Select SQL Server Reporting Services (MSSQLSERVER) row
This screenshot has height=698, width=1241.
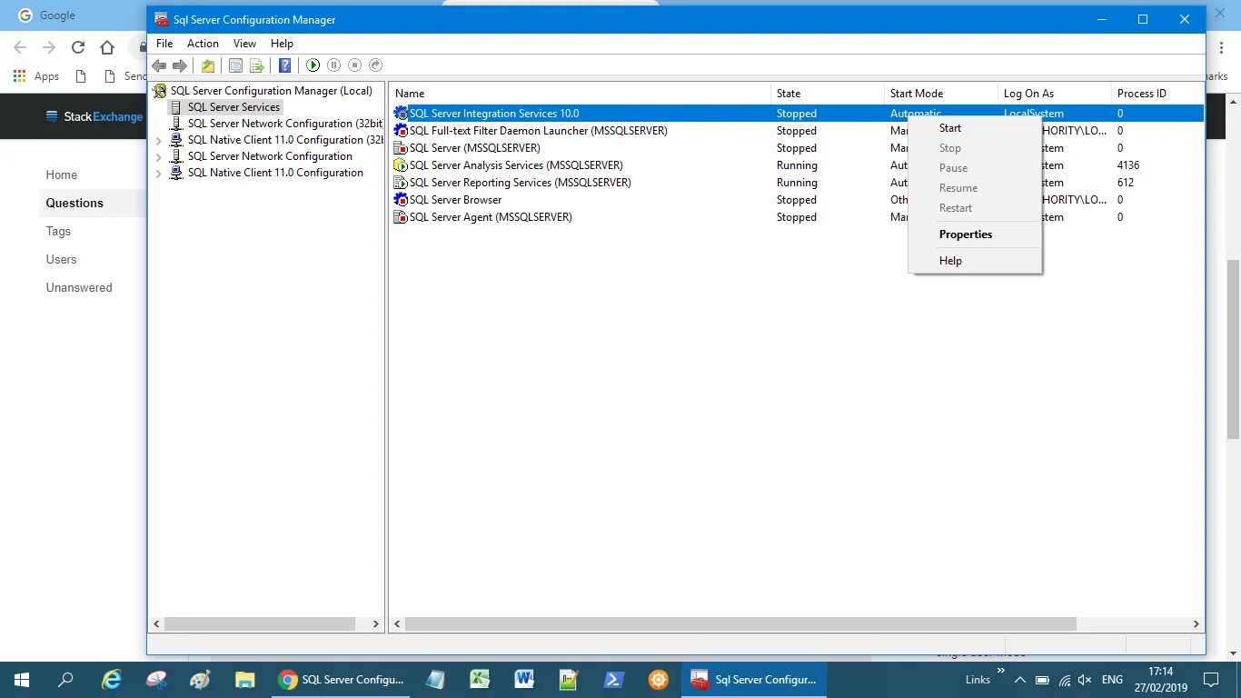pyautogui.click(x=797, y=183)
